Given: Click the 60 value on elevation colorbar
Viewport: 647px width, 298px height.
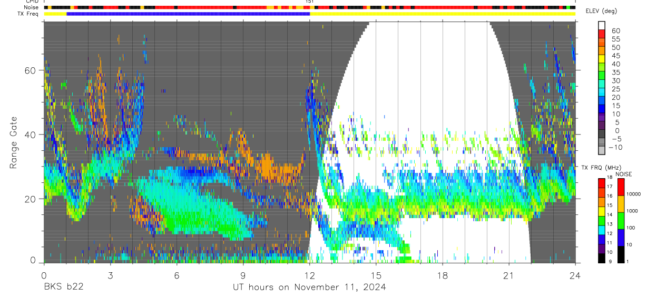Looking at the screenshot, I should [x=615, y=30].
